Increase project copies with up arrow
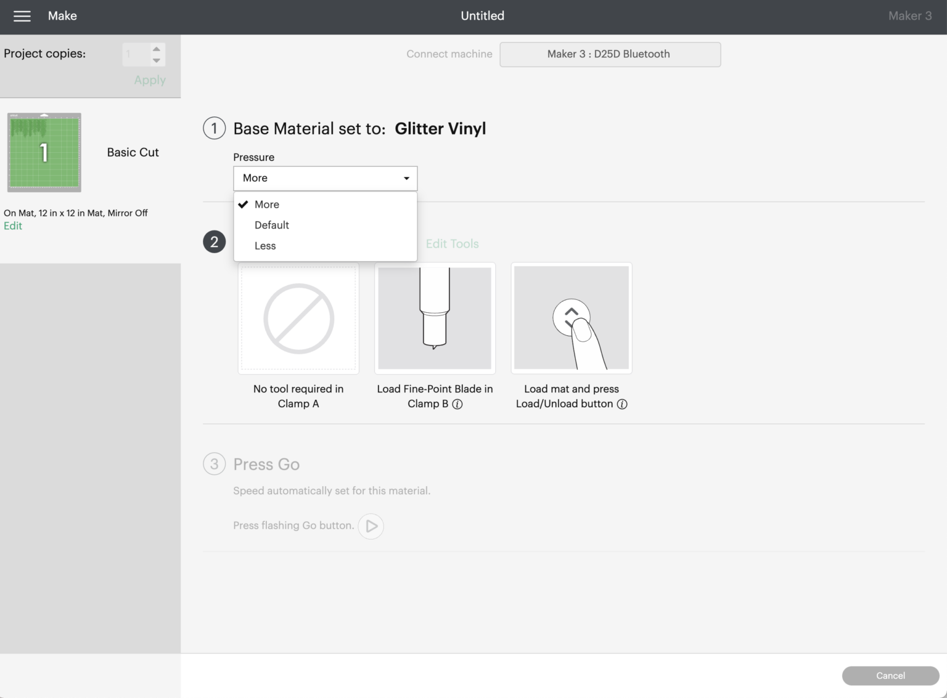Image resolution: width=947 pixels, height=698 pixels. (157, 49)
